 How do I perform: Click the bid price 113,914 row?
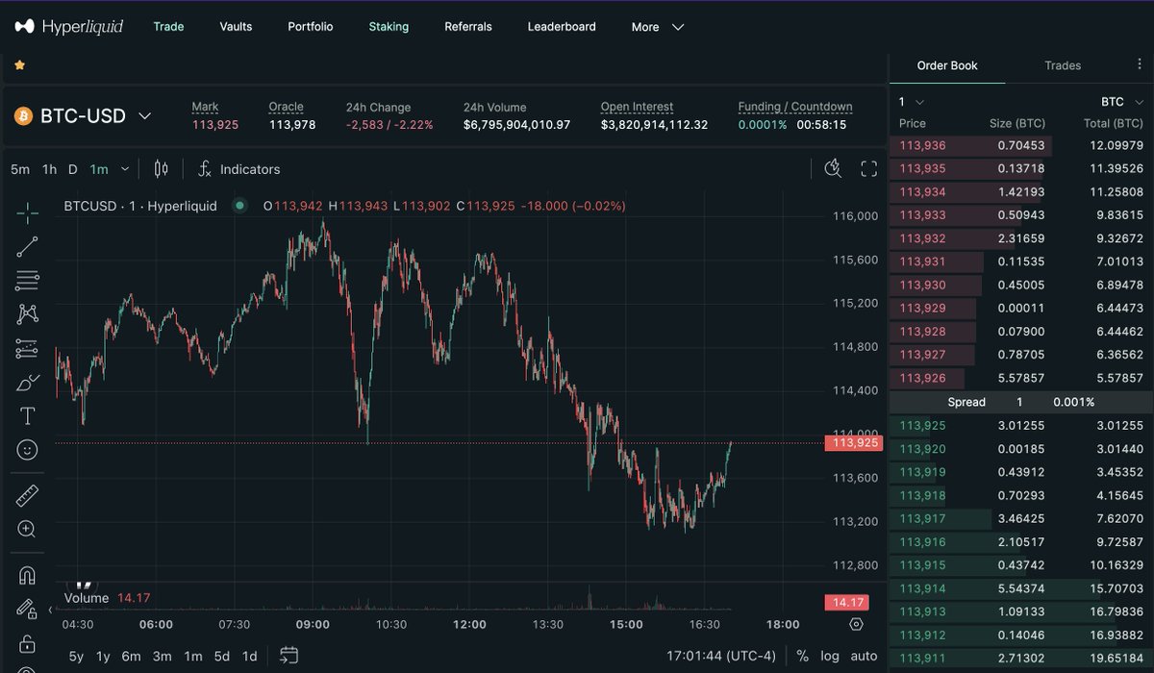pyautogui.click(x=1020, y=587)
